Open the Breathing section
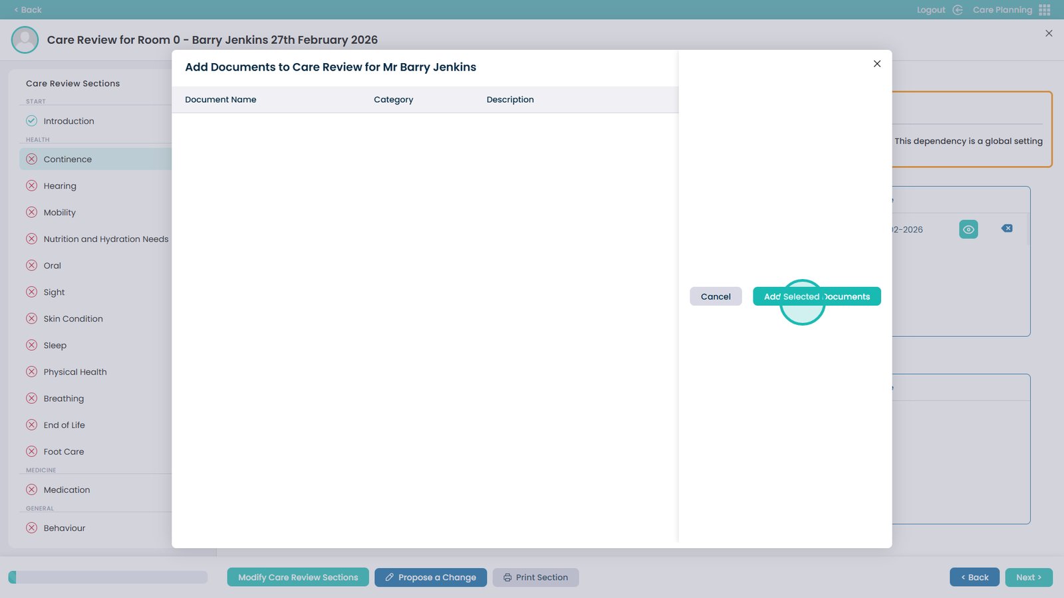This screenshot has height=598, width=1064. 64,399
